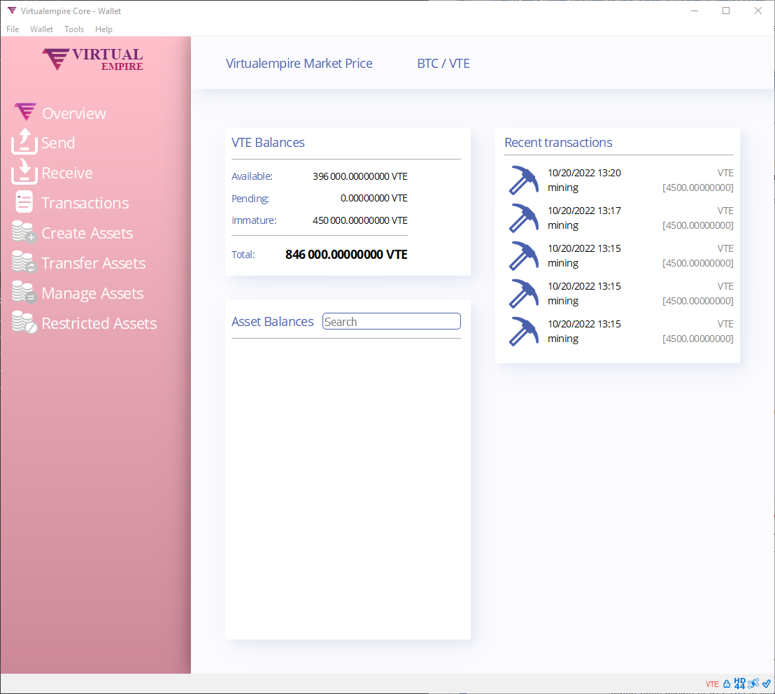Click the HD 44 wallet status icon
The image size is (775, 694).
click(739, 684)
